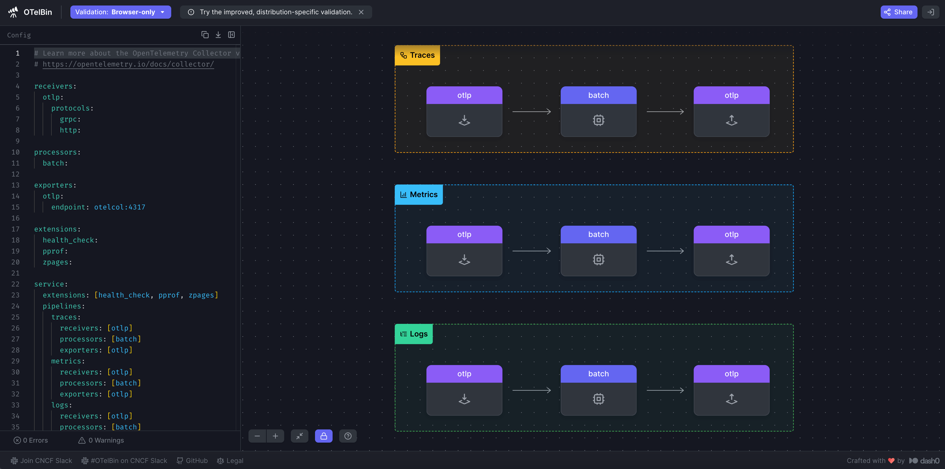Collapse the Config editor panel
Viewport: 945px width, 469px height.
tap(231, 35)
